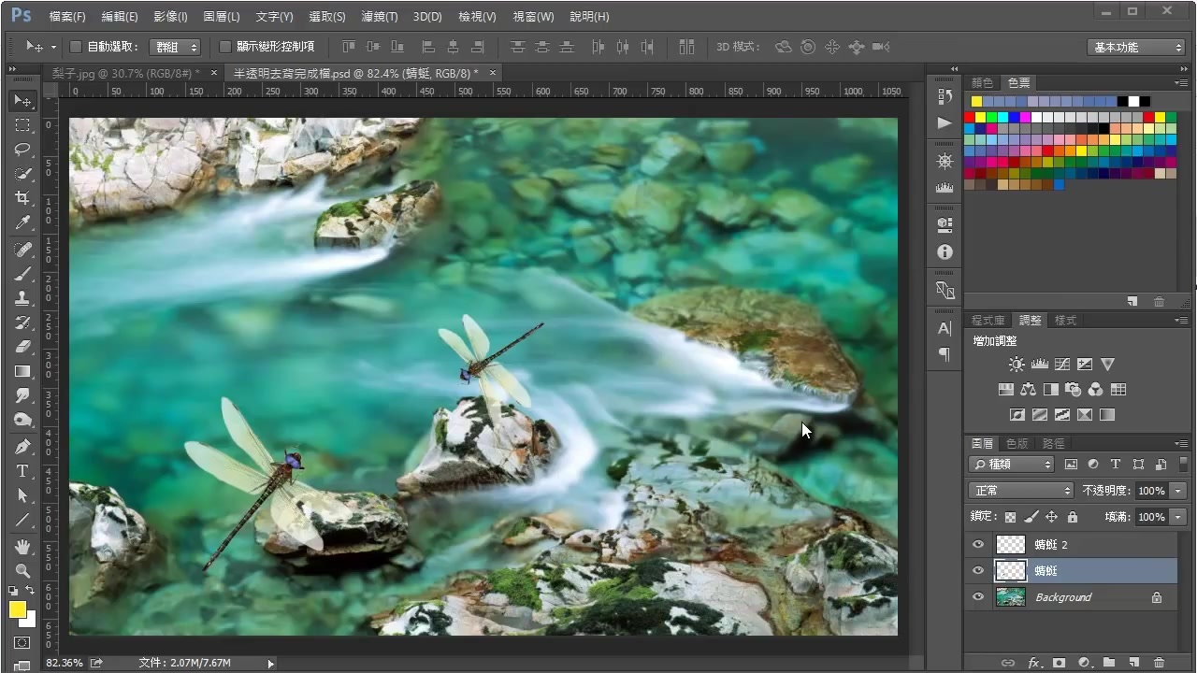Select the Crop tool

click(x=23, y=197)
